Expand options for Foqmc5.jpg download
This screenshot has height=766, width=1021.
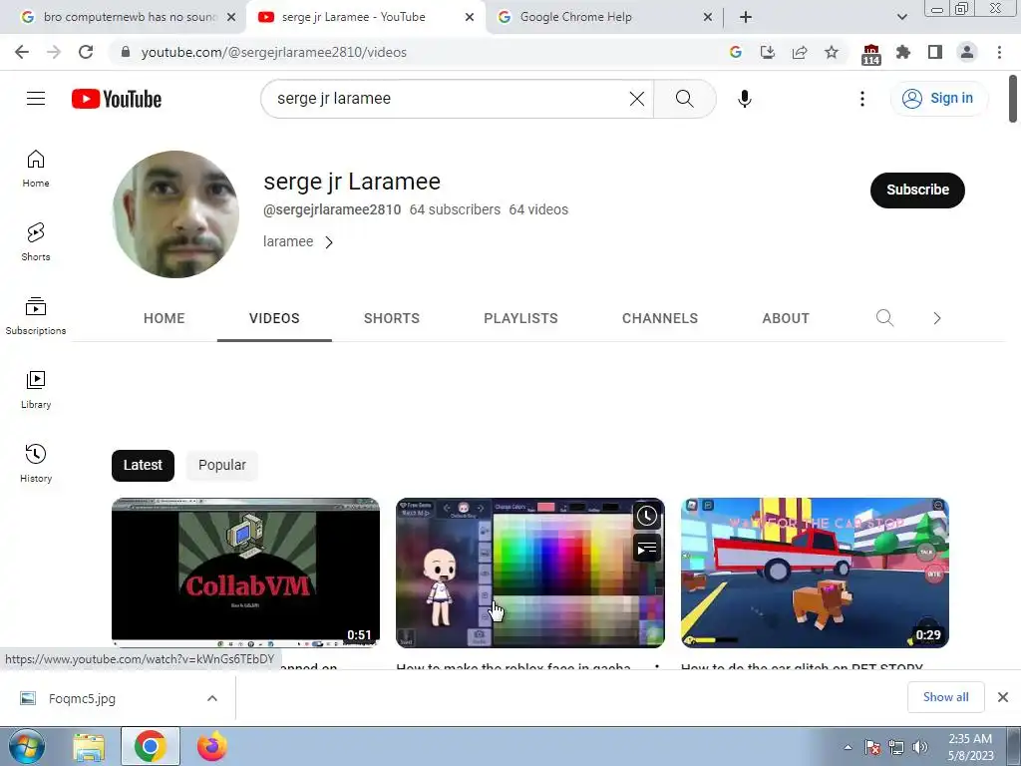pyautogui.click(x=212, y=698)
